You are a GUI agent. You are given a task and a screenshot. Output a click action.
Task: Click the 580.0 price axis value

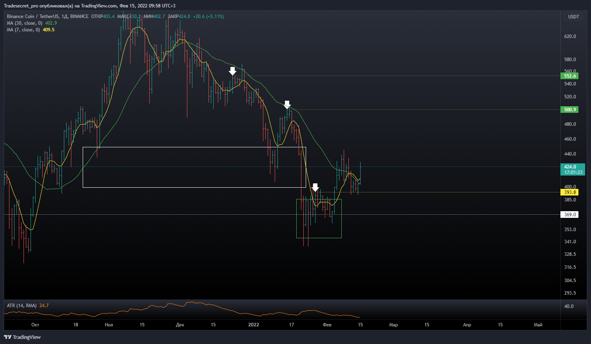coord(570,60)
